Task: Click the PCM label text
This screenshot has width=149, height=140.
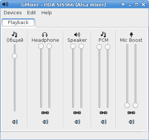Action: (x=103, y=40)
